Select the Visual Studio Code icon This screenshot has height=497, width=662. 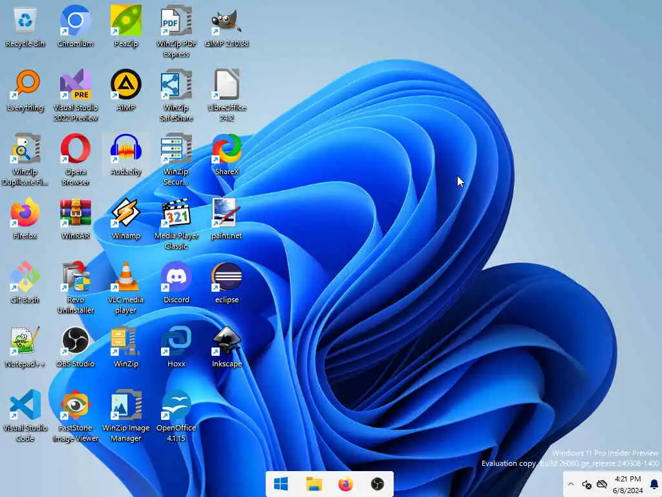click(x=25, y=416)
